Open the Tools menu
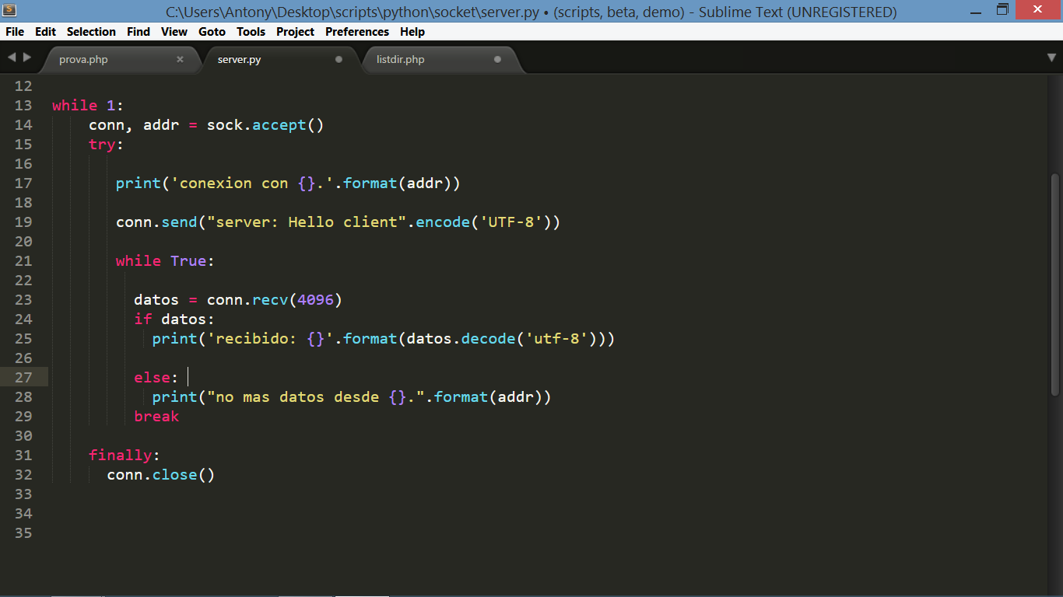This screenshot has width=1063, height=597. 251,32
